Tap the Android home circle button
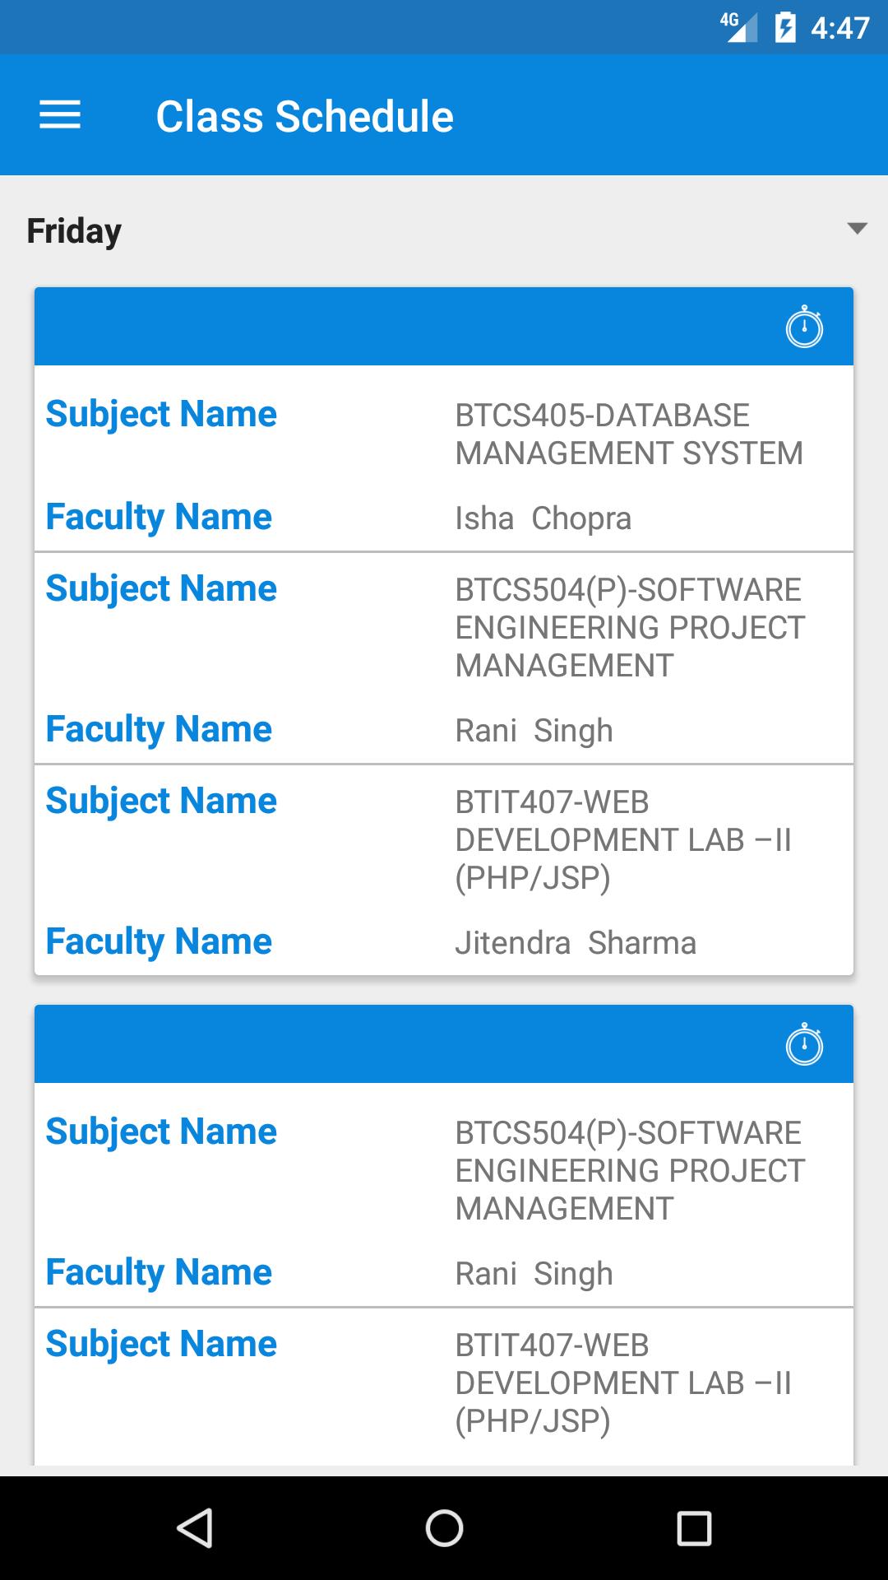This screenshot has height=1580, width=888. point(444,1528)
